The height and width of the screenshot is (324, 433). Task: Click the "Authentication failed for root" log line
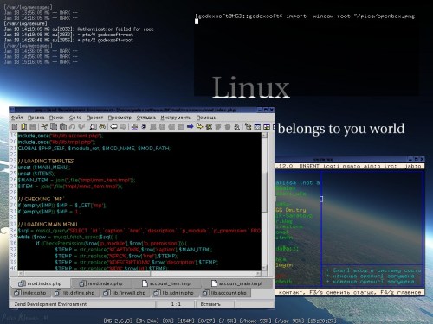79,29
